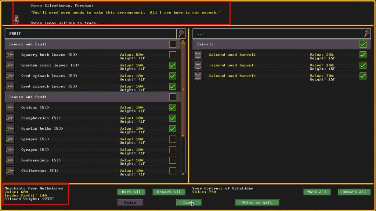This screenshot has width=376, height=211.
Task: Click the raspberries item icon
Action: (10, 118)
